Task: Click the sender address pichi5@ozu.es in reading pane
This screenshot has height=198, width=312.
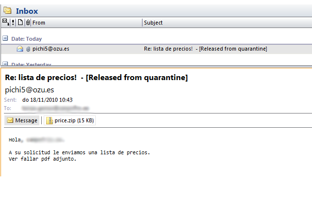Action: coord(29,90)
